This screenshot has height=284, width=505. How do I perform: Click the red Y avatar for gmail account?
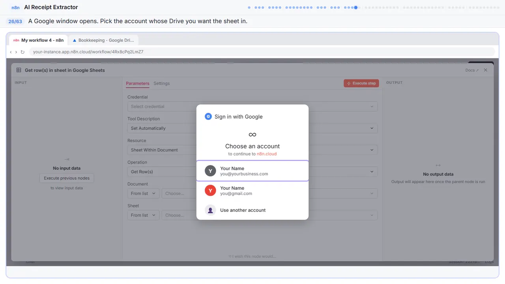210,191
